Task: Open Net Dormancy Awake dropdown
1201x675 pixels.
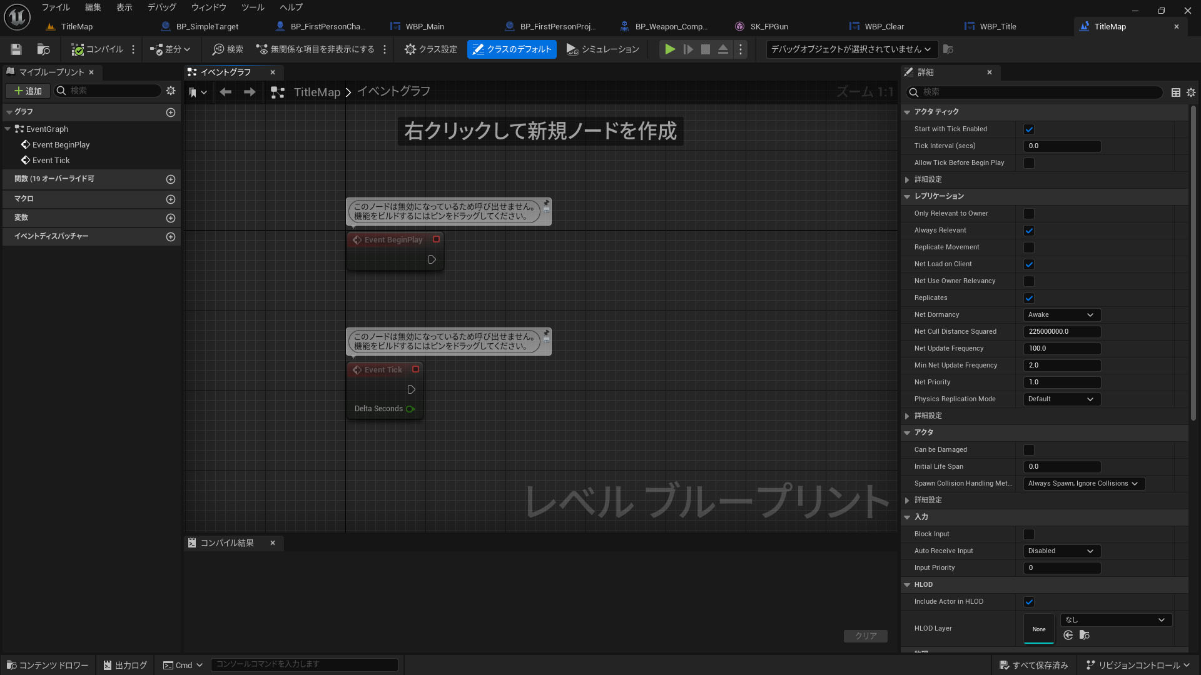Action: tap(1062, 315)
